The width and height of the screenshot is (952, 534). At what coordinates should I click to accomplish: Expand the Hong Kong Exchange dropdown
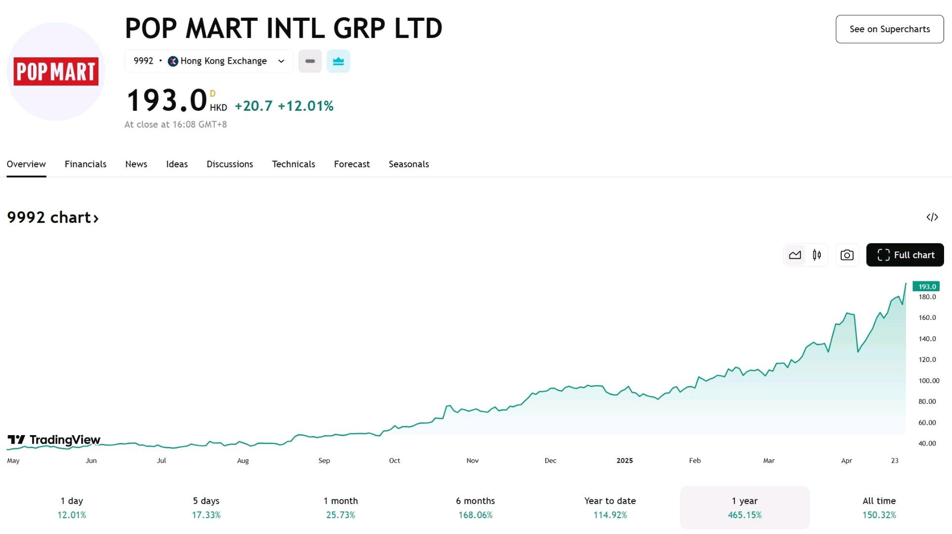pos(209,61)
